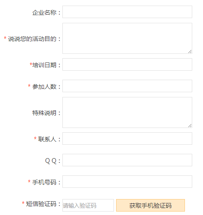Focus the 说说您的活动目的 text area
Viewport: 203px width, 215px height.
[x=127, y=38]
